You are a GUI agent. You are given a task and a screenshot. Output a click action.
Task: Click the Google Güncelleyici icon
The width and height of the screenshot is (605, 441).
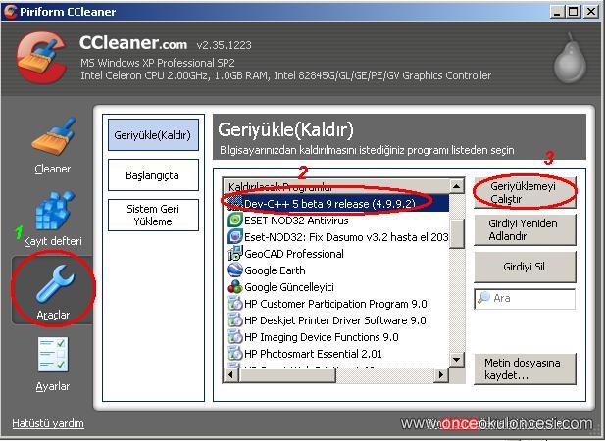click(x=235, y=287)
